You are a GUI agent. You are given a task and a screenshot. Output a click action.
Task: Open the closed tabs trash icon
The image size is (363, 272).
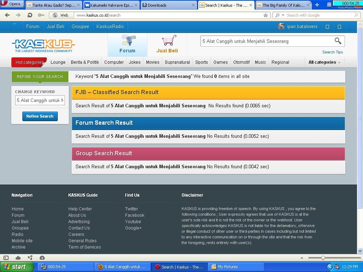pos(329,5)
